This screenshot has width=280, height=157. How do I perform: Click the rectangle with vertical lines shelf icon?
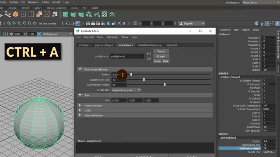pyautogui.click(x=31, y=14)
